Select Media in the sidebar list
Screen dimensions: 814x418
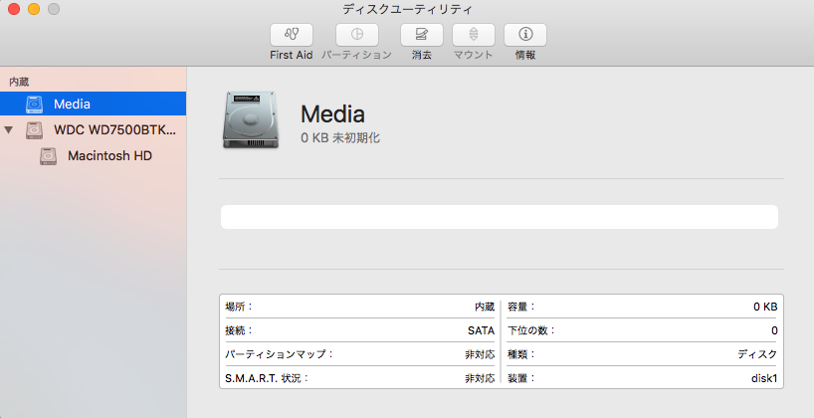(x=73, y=104)
